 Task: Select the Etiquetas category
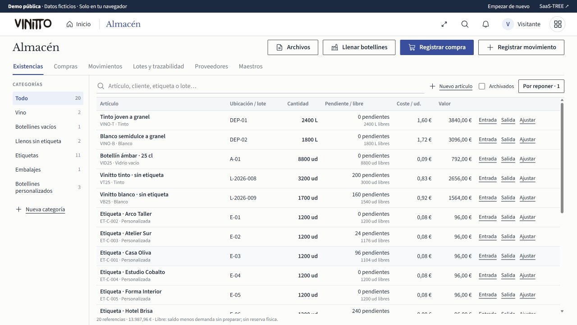pos(48,155)
